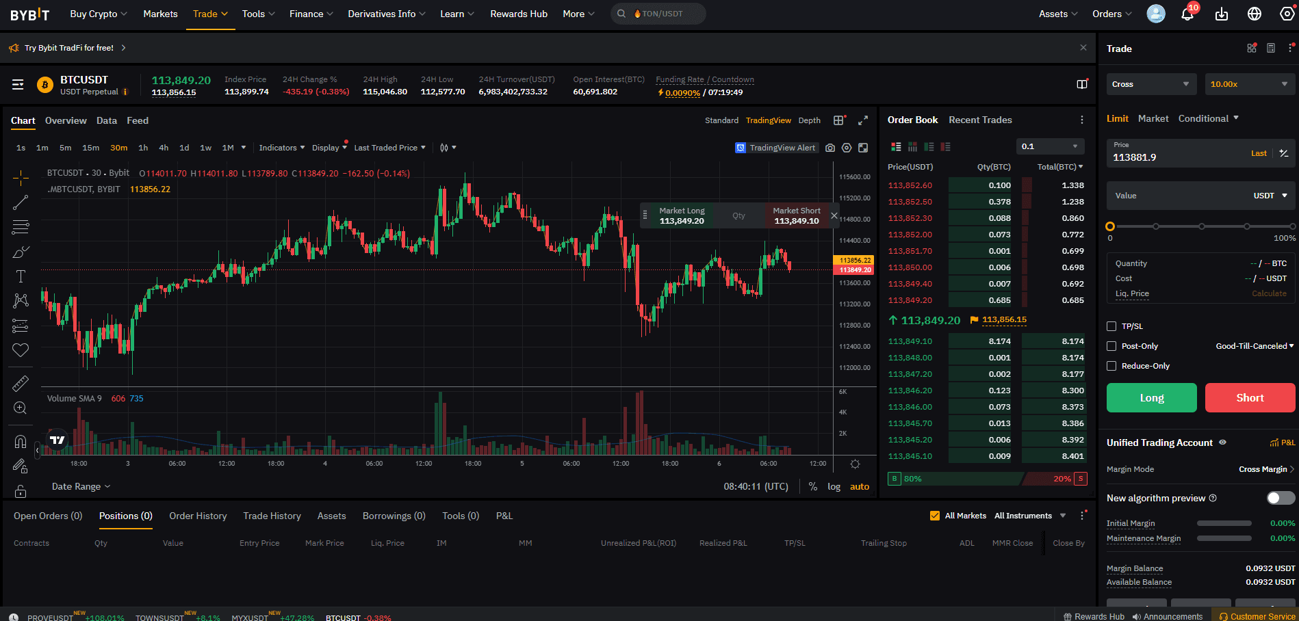This screenshot has width=1299, height=621.
Task: Activate the magnet snap tool
Action: pos(21,441)
